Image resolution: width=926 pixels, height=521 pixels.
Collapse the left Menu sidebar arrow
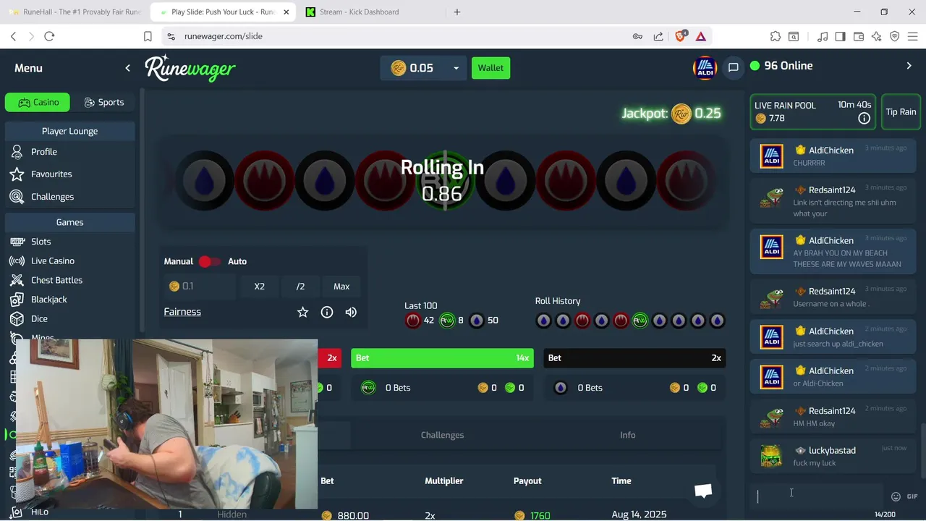(128, 68)
